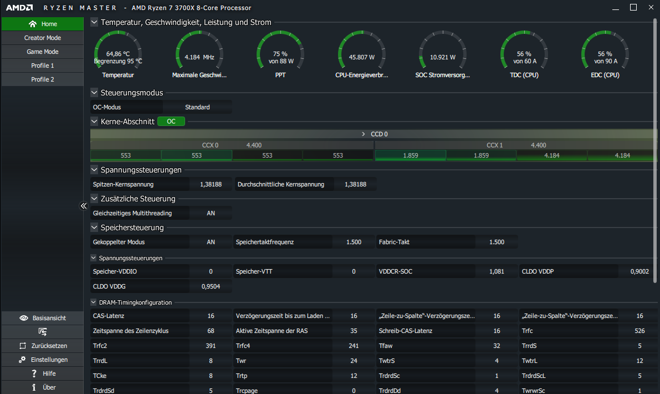Click the icon below Basisansicht

[43, 332]
